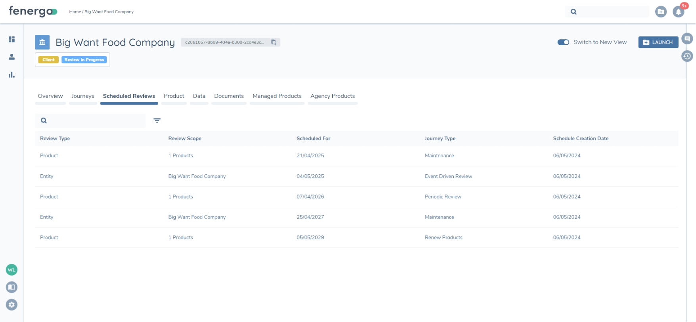The image size is (696, 322).
Task: Click the WL user avatar
Action: (x=12, y=270)
